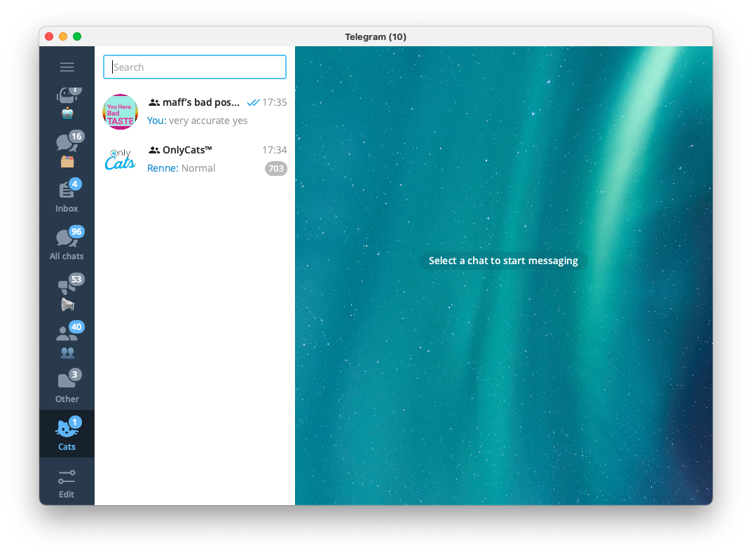Open the groups folder with 40 unread
This screenshot has width=752, height=557.
[x=67, y=338]
